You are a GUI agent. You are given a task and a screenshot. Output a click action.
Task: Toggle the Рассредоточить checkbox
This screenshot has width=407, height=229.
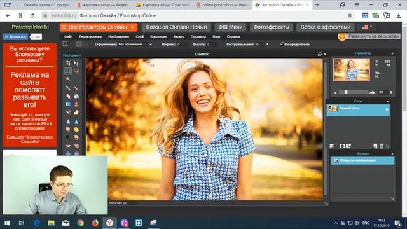coord(282,44)
